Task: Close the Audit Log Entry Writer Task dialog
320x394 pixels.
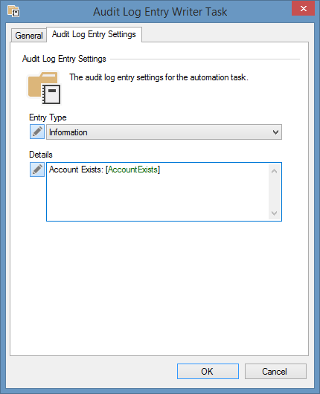Action: pos(303,8)
